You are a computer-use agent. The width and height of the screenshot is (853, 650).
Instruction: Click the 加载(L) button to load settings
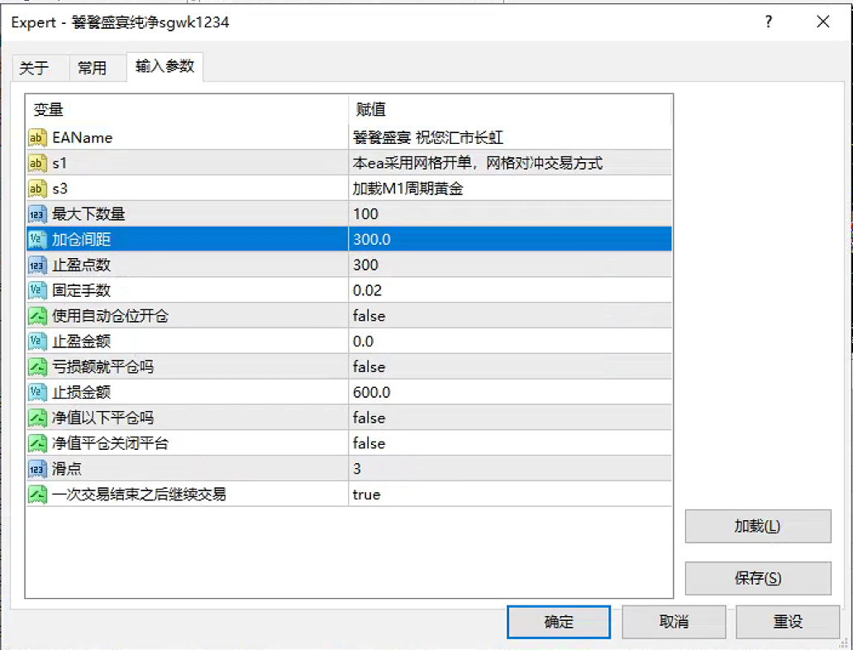point(757,526)
